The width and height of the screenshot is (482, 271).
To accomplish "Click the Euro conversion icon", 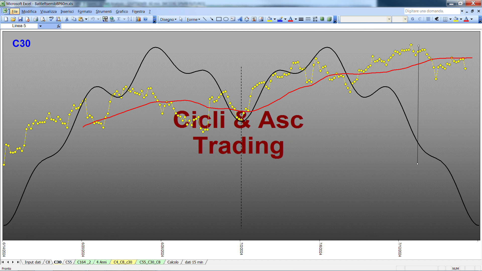I will (x=105, y=19).
